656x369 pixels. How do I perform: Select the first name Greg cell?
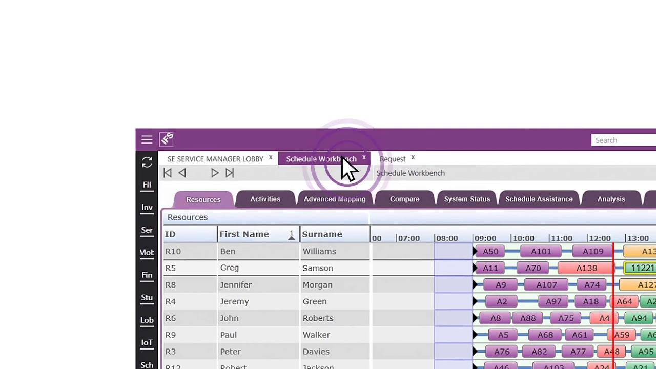tap(258, 268)
